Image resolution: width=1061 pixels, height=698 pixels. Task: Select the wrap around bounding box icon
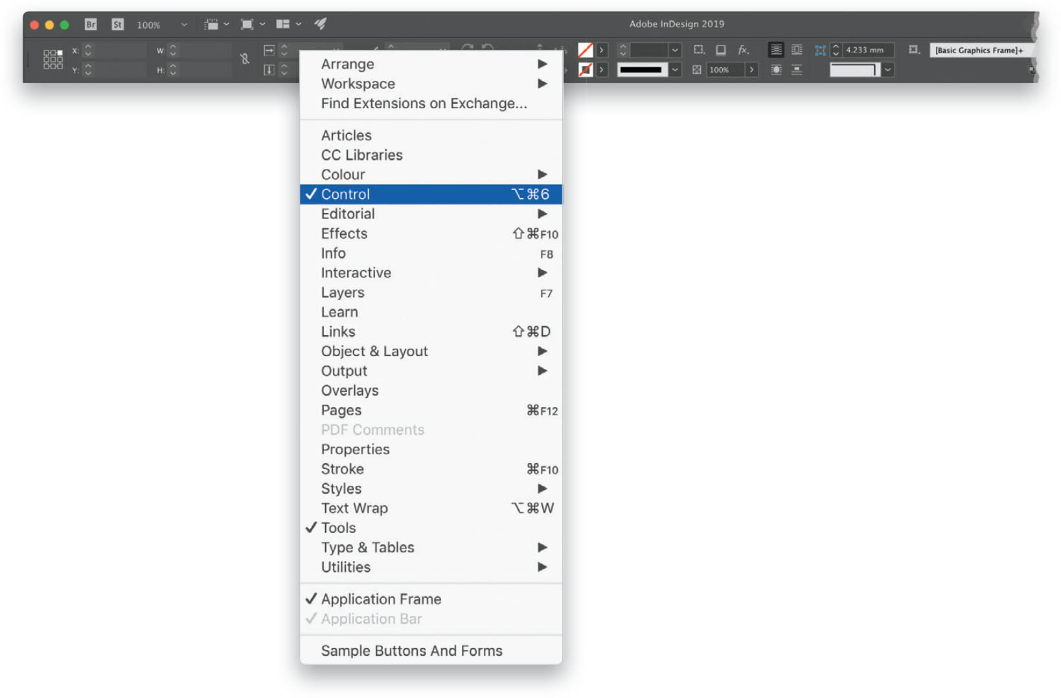click(x=796, y=50)
